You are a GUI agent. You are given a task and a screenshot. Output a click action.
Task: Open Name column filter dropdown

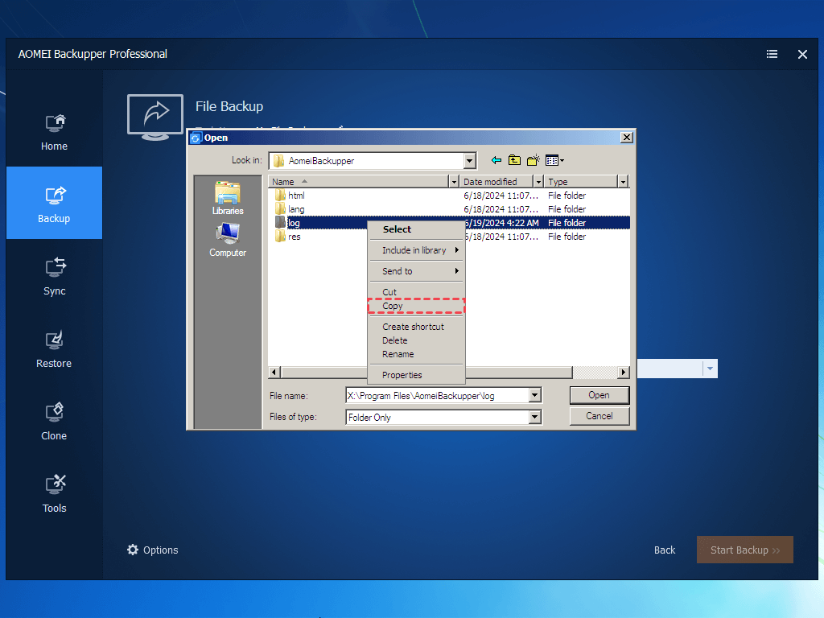tap(454, 182)
